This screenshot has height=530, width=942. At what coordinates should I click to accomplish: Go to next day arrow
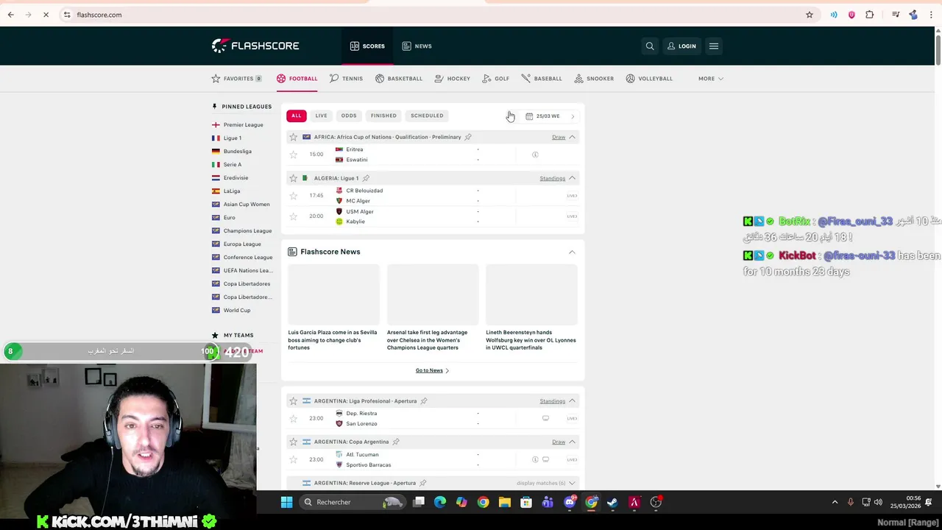(573, 116)
